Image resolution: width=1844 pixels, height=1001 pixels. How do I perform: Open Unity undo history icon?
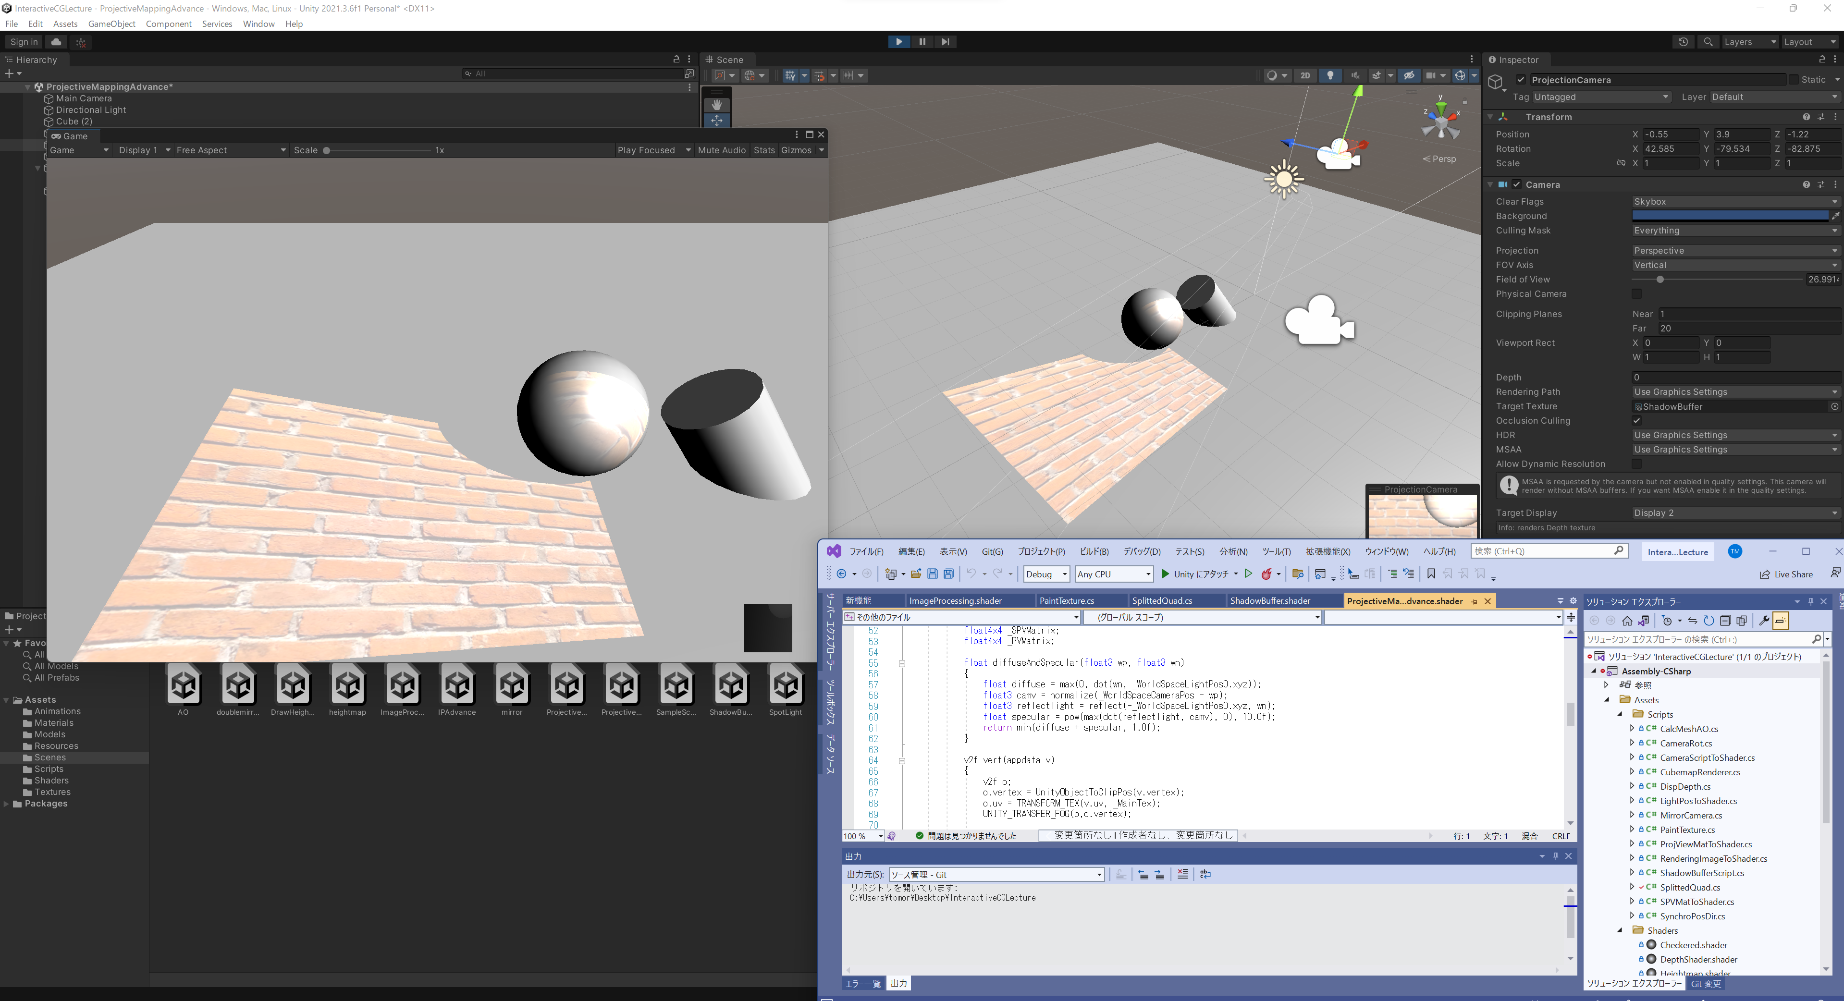click(1683, 41)
